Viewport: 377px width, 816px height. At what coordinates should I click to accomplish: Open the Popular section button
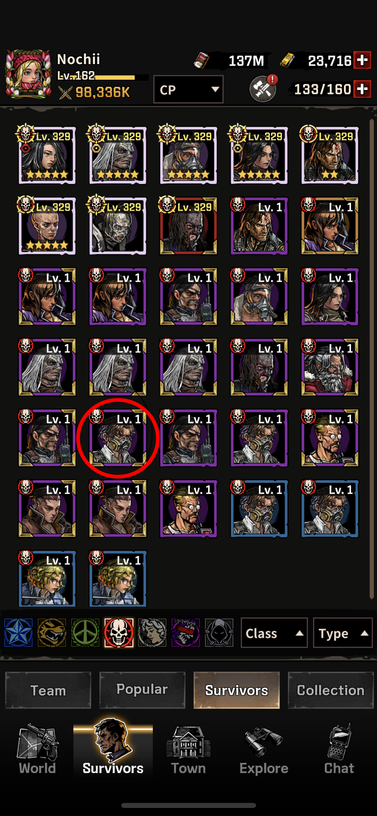(142, 690)
